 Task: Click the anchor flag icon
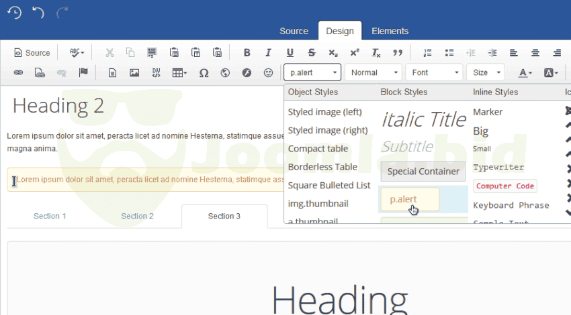83,72
